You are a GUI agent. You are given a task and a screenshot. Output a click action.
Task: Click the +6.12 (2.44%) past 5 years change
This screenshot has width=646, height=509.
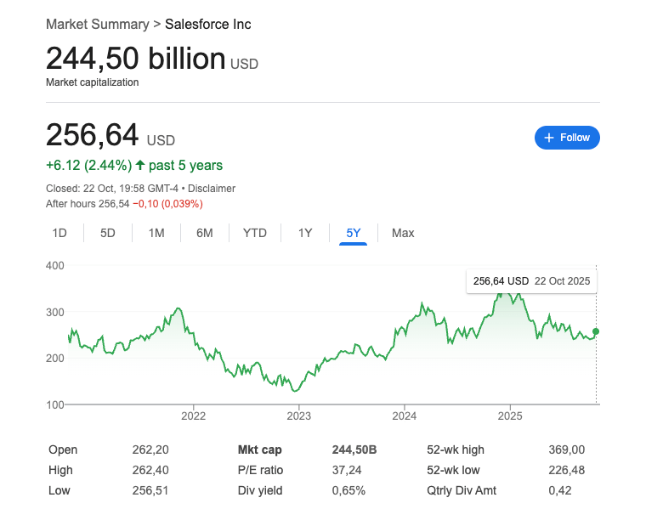(x=134, y=166)
